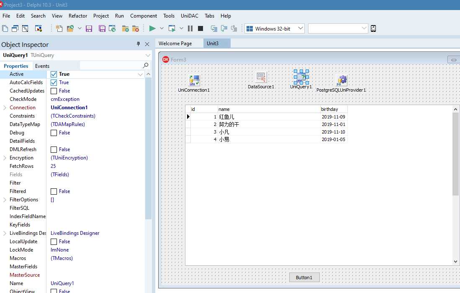Switch to the Events tab
The height and width of the screenshot is (293, 460).
tap(42, 66)
